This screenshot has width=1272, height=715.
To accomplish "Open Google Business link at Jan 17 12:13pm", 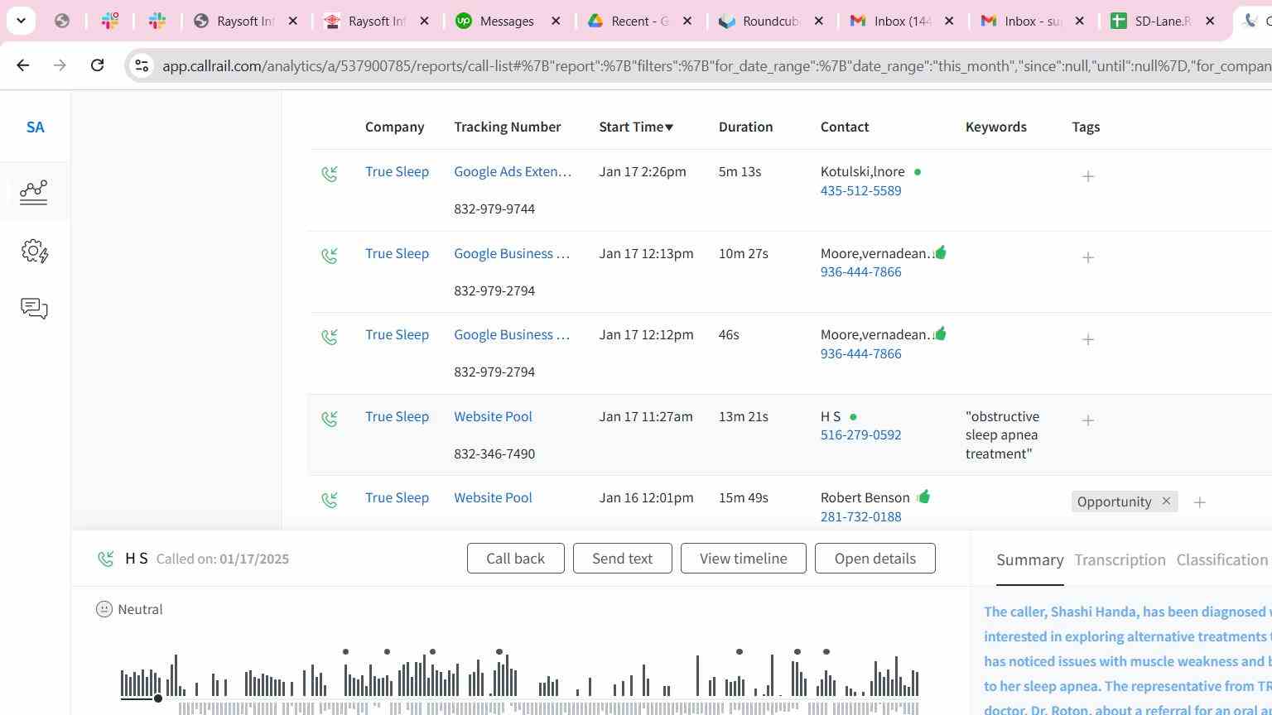I will point(512,253).
